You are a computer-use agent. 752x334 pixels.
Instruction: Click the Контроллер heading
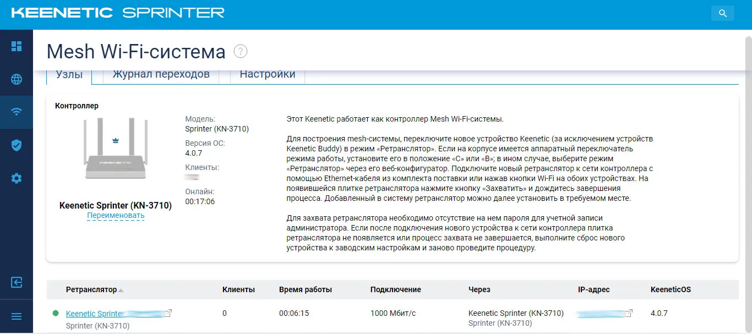coord(77,106)
